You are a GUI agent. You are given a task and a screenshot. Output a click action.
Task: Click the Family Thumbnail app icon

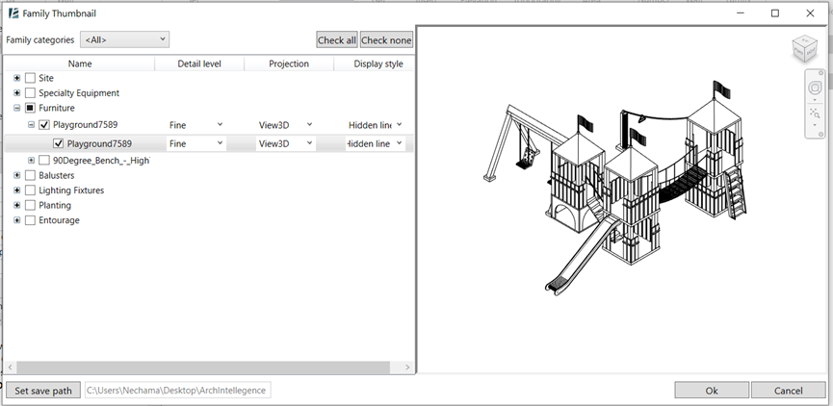(13, 13)
